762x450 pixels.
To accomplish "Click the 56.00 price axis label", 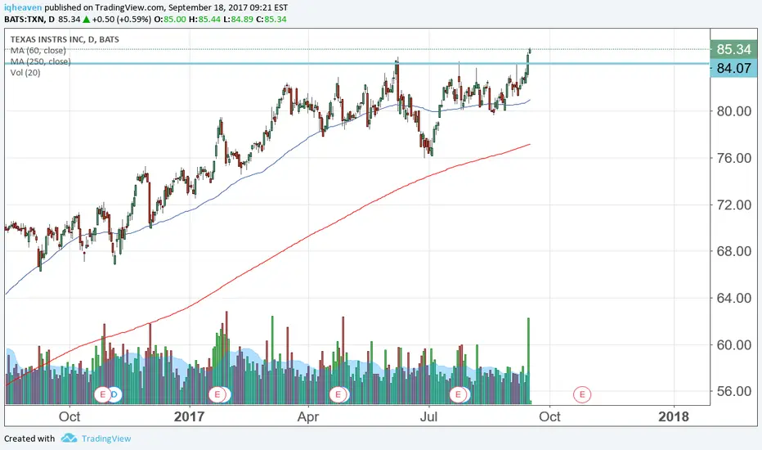I will pos(734,391).
